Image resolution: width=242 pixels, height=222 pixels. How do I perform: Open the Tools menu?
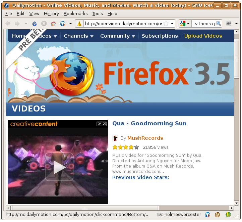coord(98,13)
